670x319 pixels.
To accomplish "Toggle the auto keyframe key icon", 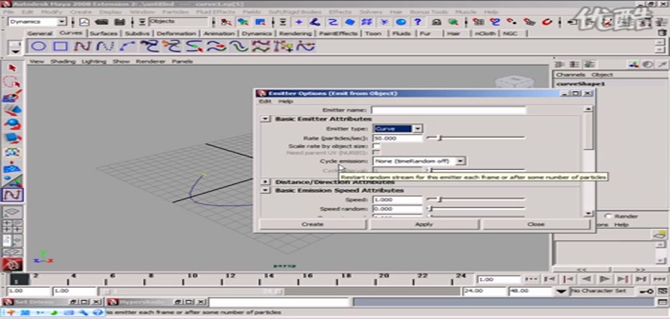I will (646, 291).
